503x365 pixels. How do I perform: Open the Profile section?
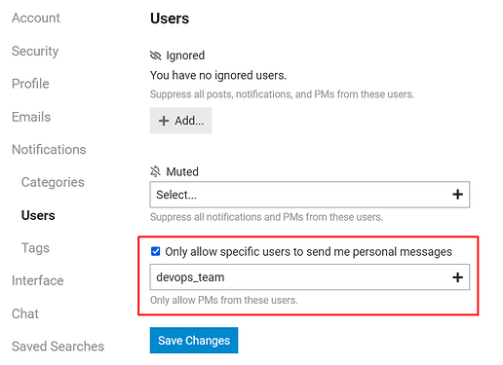coord(30,84)
